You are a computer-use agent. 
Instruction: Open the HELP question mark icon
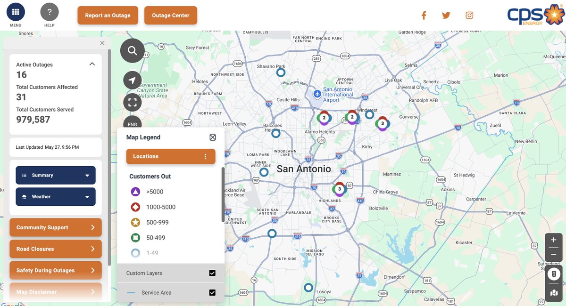pos(50,12)
